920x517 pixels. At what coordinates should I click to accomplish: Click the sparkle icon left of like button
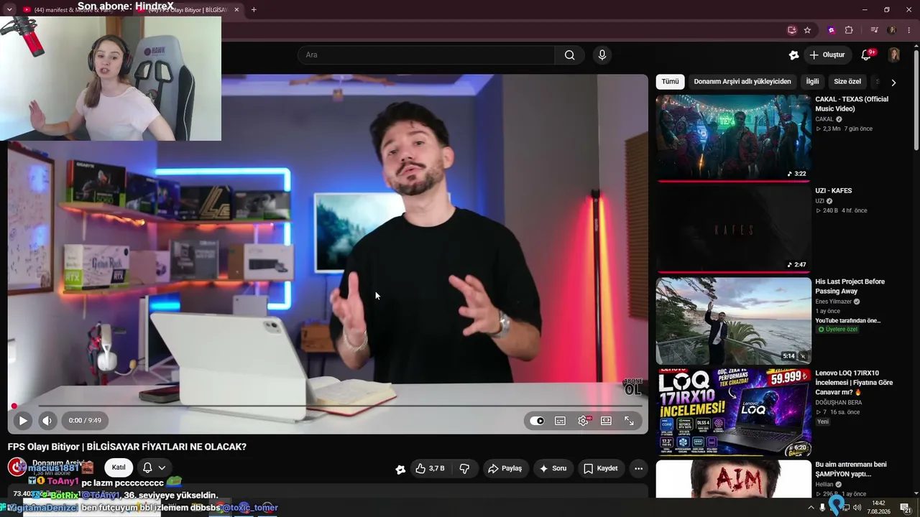[x=400, y=469]
